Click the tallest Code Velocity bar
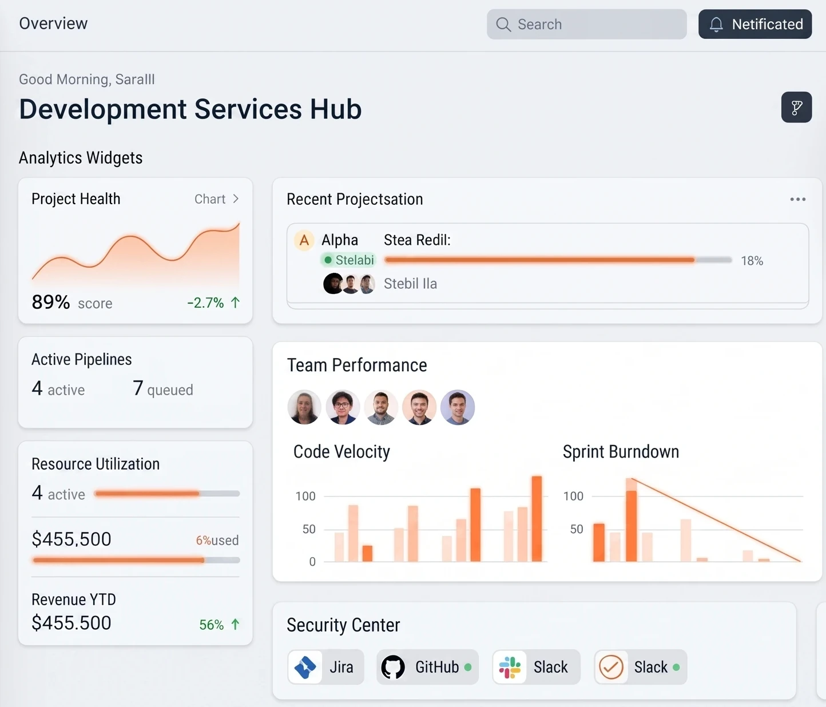 click(537, 518)
